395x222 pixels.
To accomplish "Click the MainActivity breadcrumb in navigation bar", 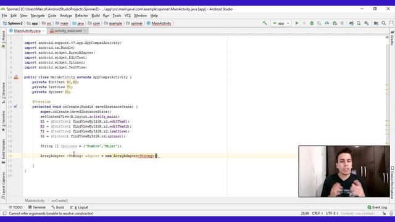I will 159,23.
